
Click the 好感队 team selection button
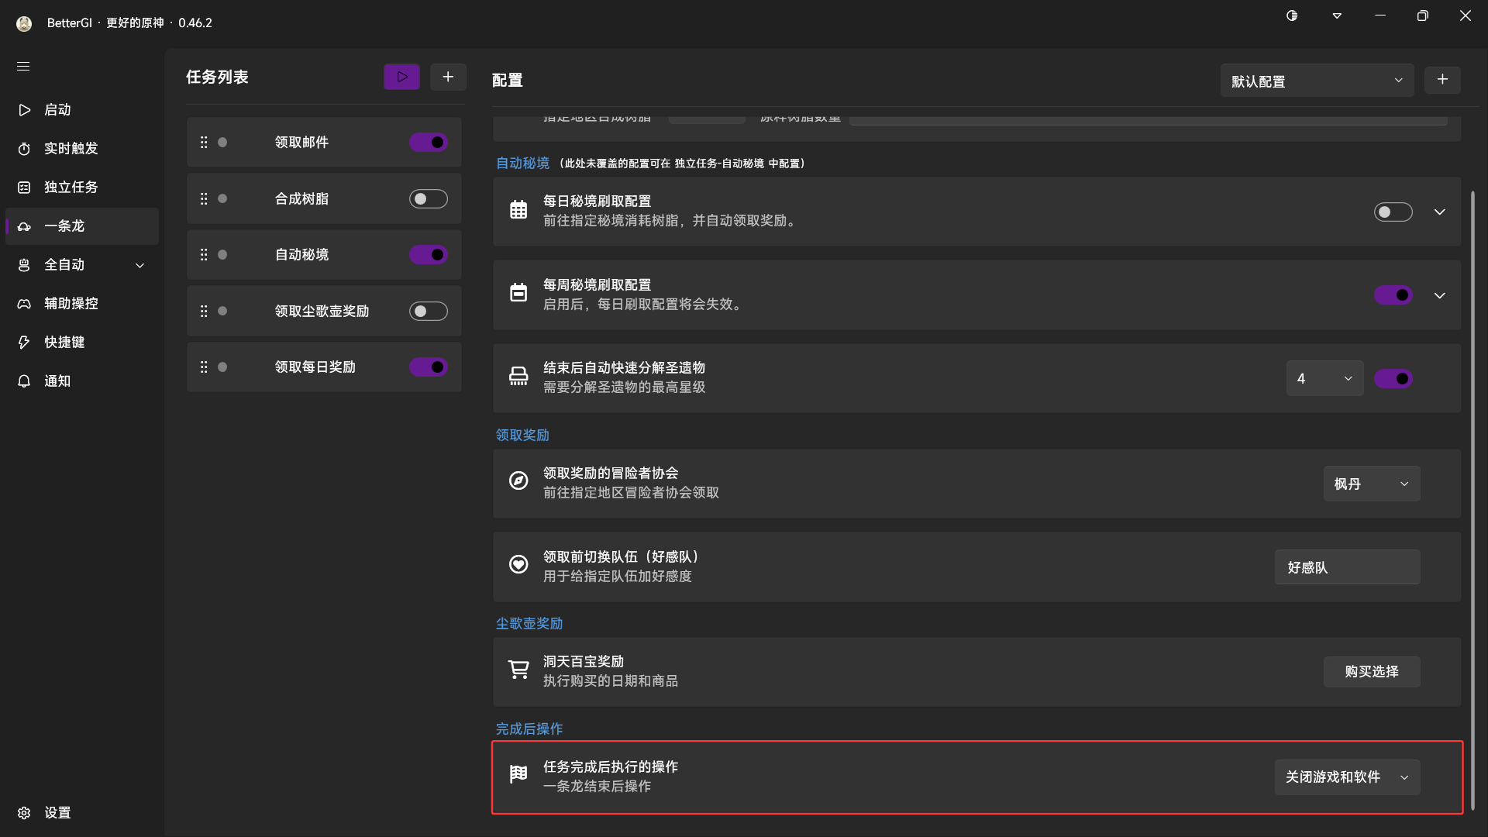[1347, 567]
